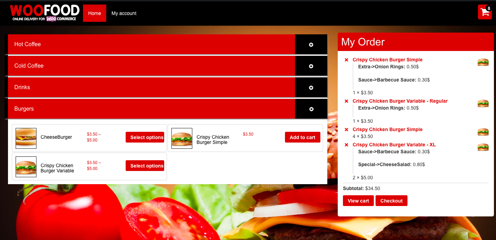
Task: Expand the Drinks plus icon
Action: pyautogui.click(x=311, y=87)
